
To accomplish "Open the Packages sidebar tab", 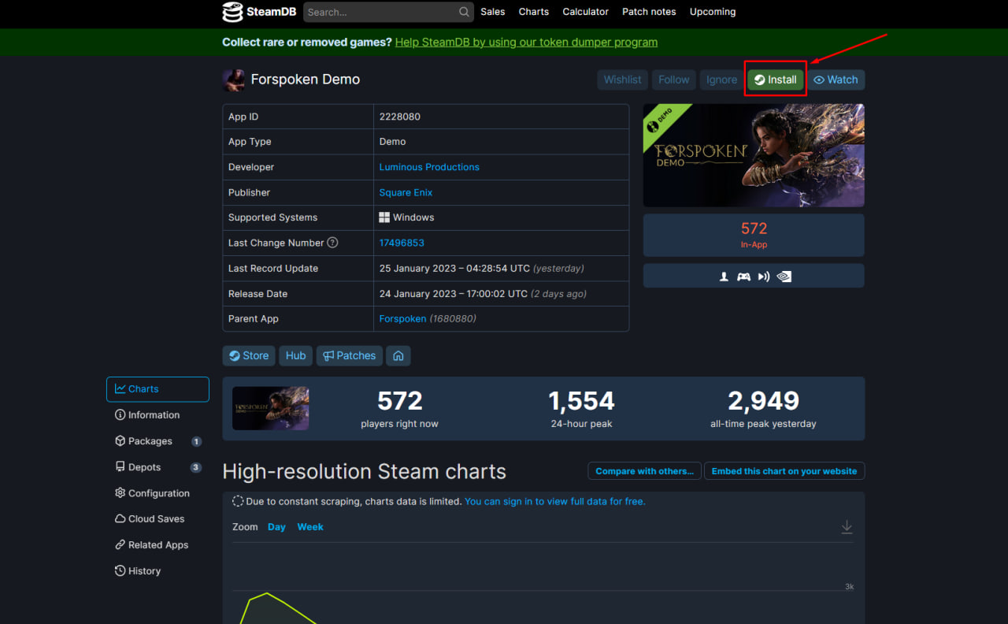I will tap(157, 441).
